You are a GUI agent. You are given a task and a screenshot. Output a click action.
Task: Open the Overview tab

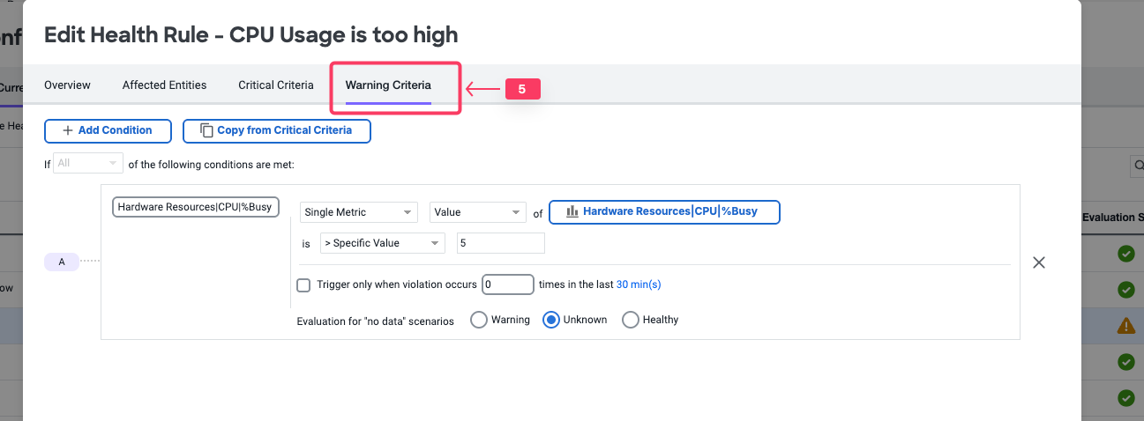click(67, 85)
